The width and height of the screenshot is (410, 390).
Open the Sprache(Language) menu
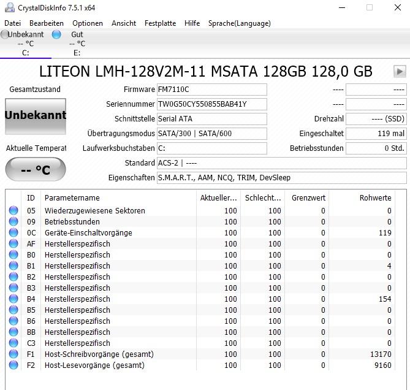pos(240,23)
